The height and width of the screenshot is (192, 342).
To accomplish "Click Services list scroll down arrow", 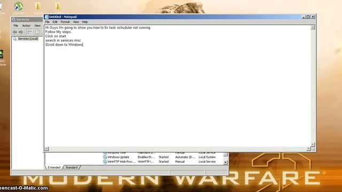I will (226, 162).
